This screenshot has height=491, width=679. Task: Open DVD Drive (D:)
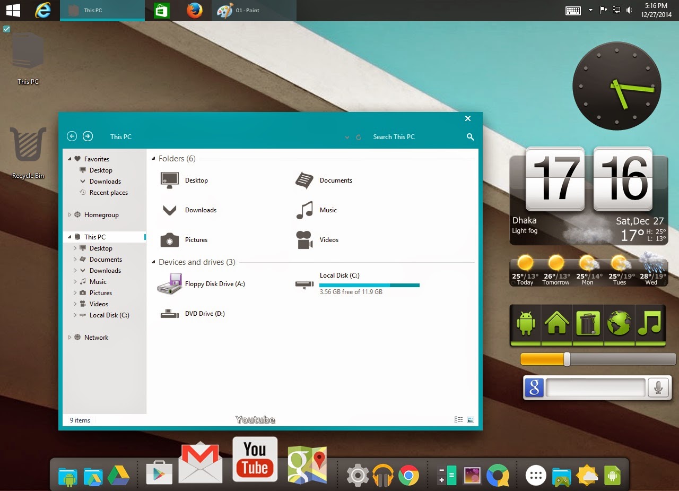193,314
